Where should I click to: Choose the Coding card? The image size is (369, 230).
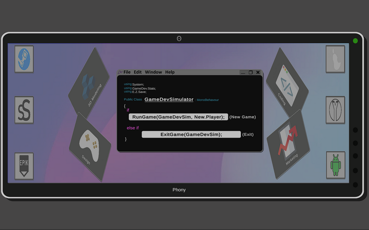(287, 82)
